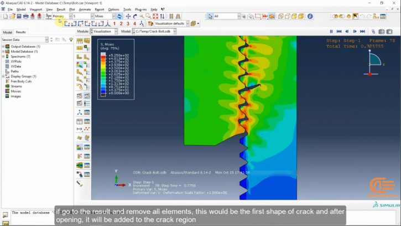Click the red +5.250e+02 legend color band
The width and height of the screenshot is (401, 226).
[103, 57]
